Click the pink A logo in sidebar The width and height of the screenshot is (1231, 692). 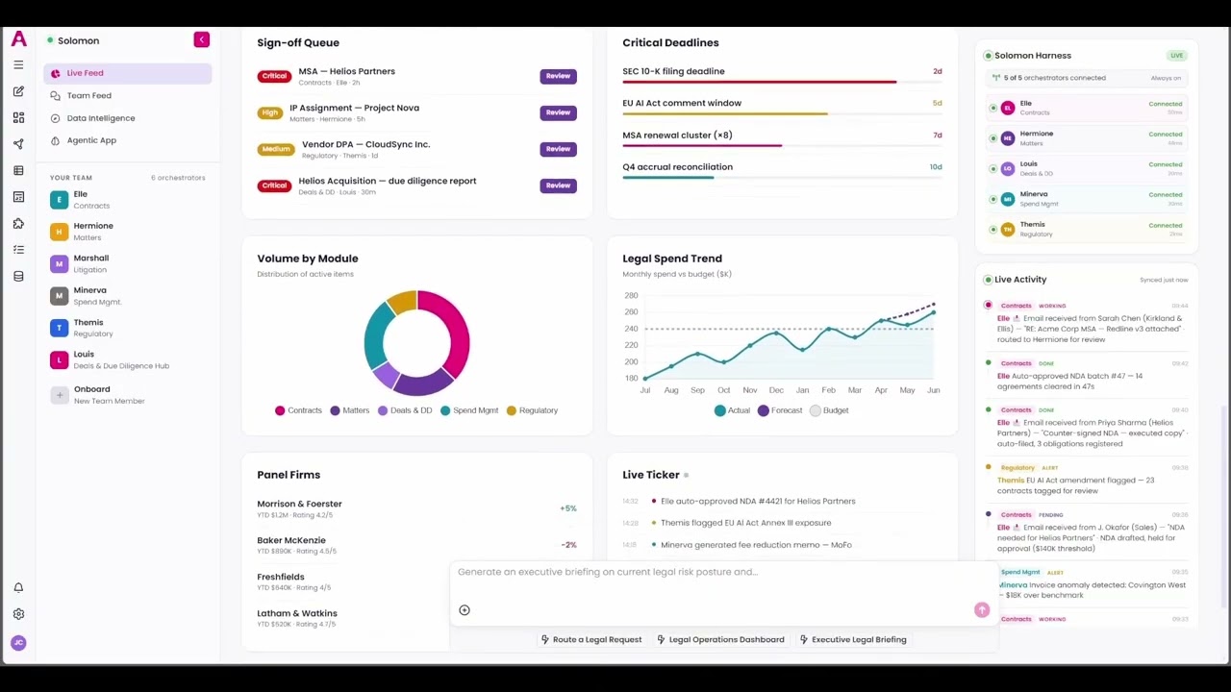(18, 39)
